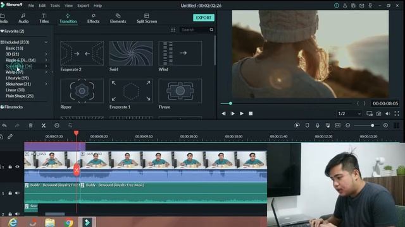The height and width of the screenshot is (227, 405).
Task: Expand the 3D (21) category arrow
Action: coord(46,54)
